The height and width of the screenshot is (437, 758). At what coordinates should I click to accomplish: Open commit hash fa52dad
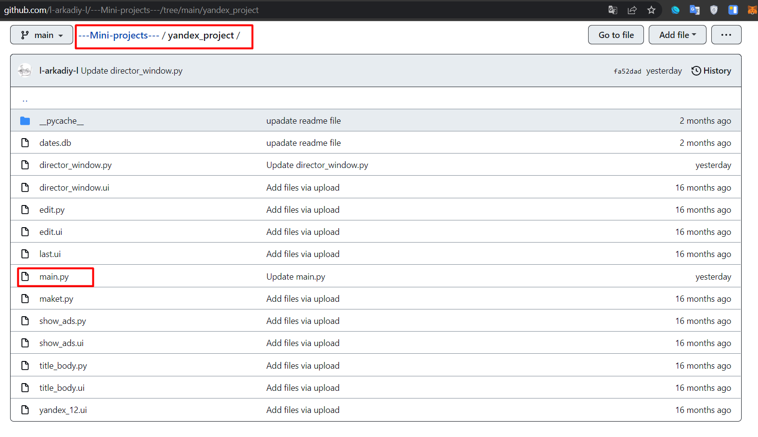pyautogui.click(x=627, y=71)
